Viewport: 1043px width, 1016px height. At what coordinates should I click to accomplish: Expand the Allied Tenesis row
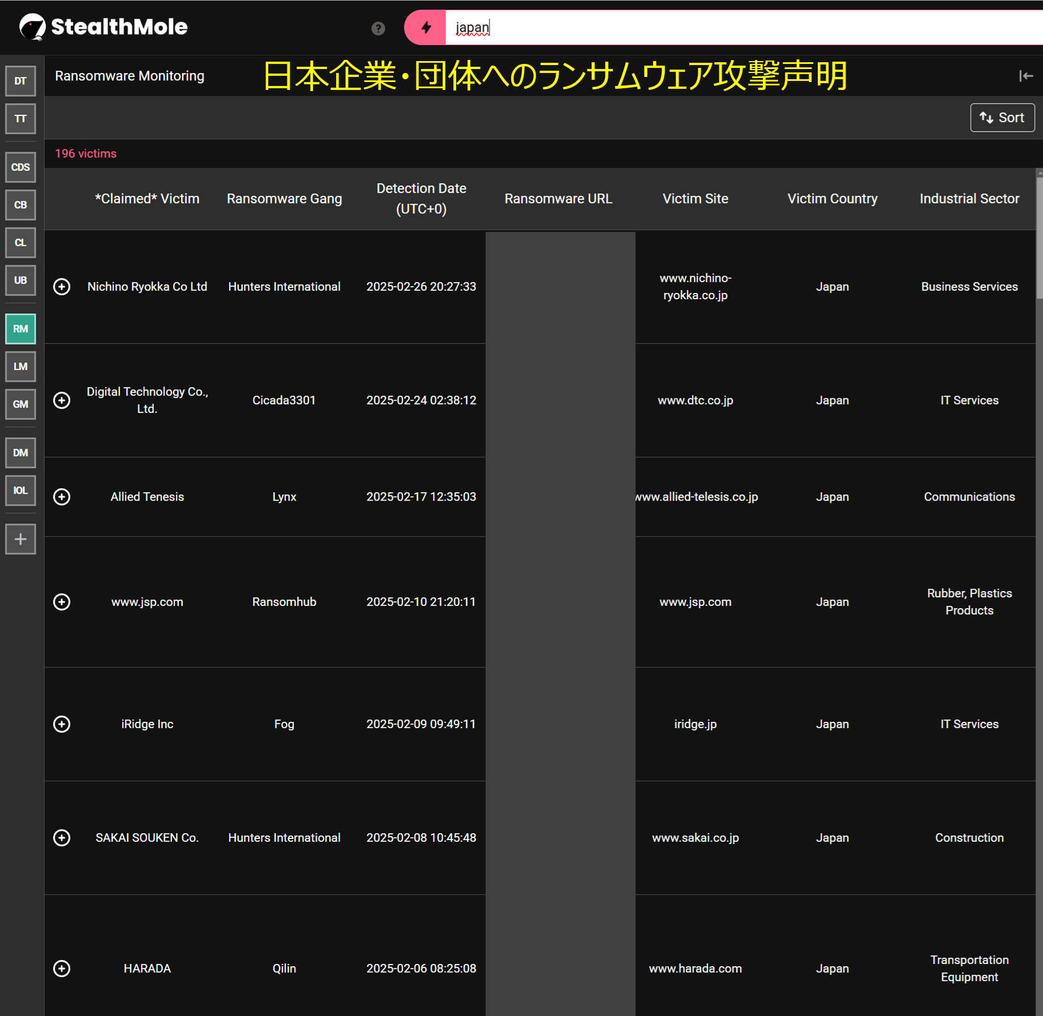(62, 497)
